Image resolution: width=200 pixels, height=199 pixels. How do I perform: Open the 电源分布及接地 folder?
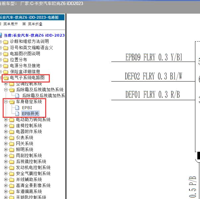(x=25, y=66)
